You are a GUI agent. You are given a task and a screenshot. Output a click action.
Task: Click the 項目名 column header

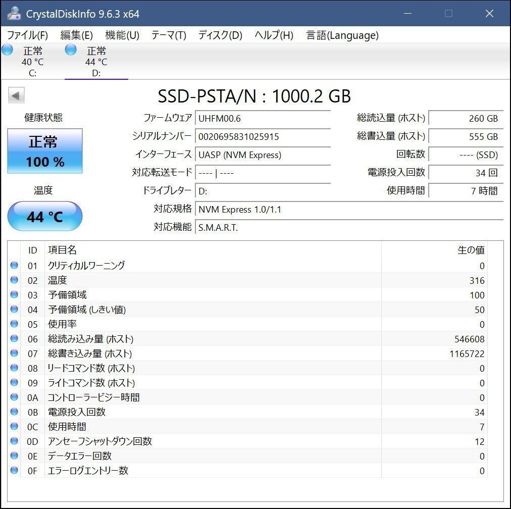[x=213, y=250]
